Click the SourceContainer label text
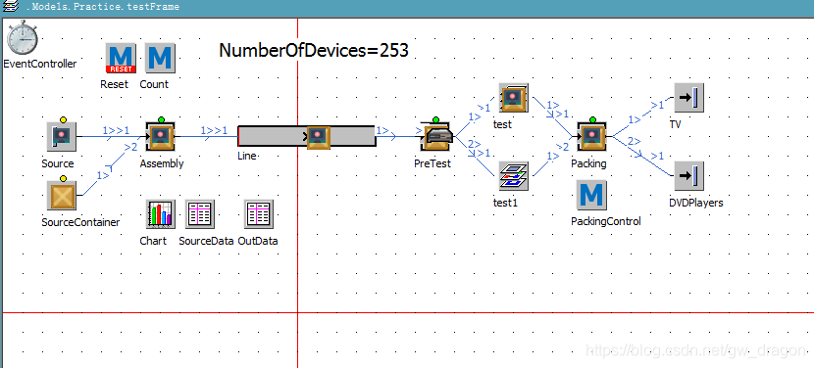 [80, 222]
